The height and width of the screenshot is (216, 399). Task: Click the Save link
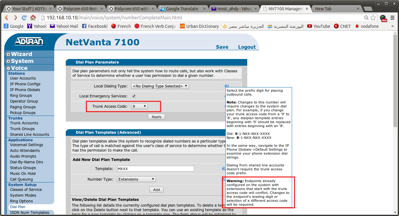(222, 47)
